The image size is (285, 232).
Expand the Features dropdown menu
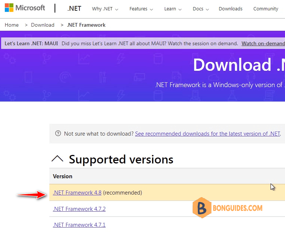click(141, 9)
